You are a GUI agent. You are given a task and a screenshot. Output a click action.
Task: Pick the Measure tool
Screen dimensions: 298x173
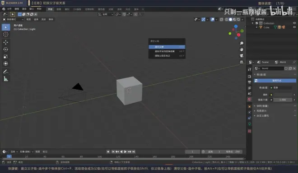[6, 79]
